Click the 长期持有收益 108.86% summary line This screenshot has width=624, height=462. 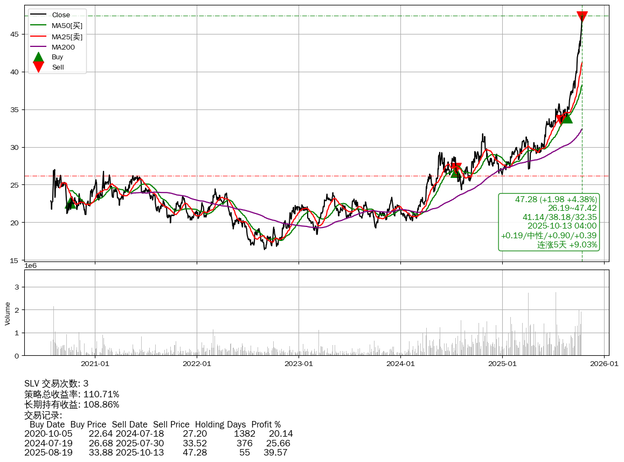(x=72, y=404)
